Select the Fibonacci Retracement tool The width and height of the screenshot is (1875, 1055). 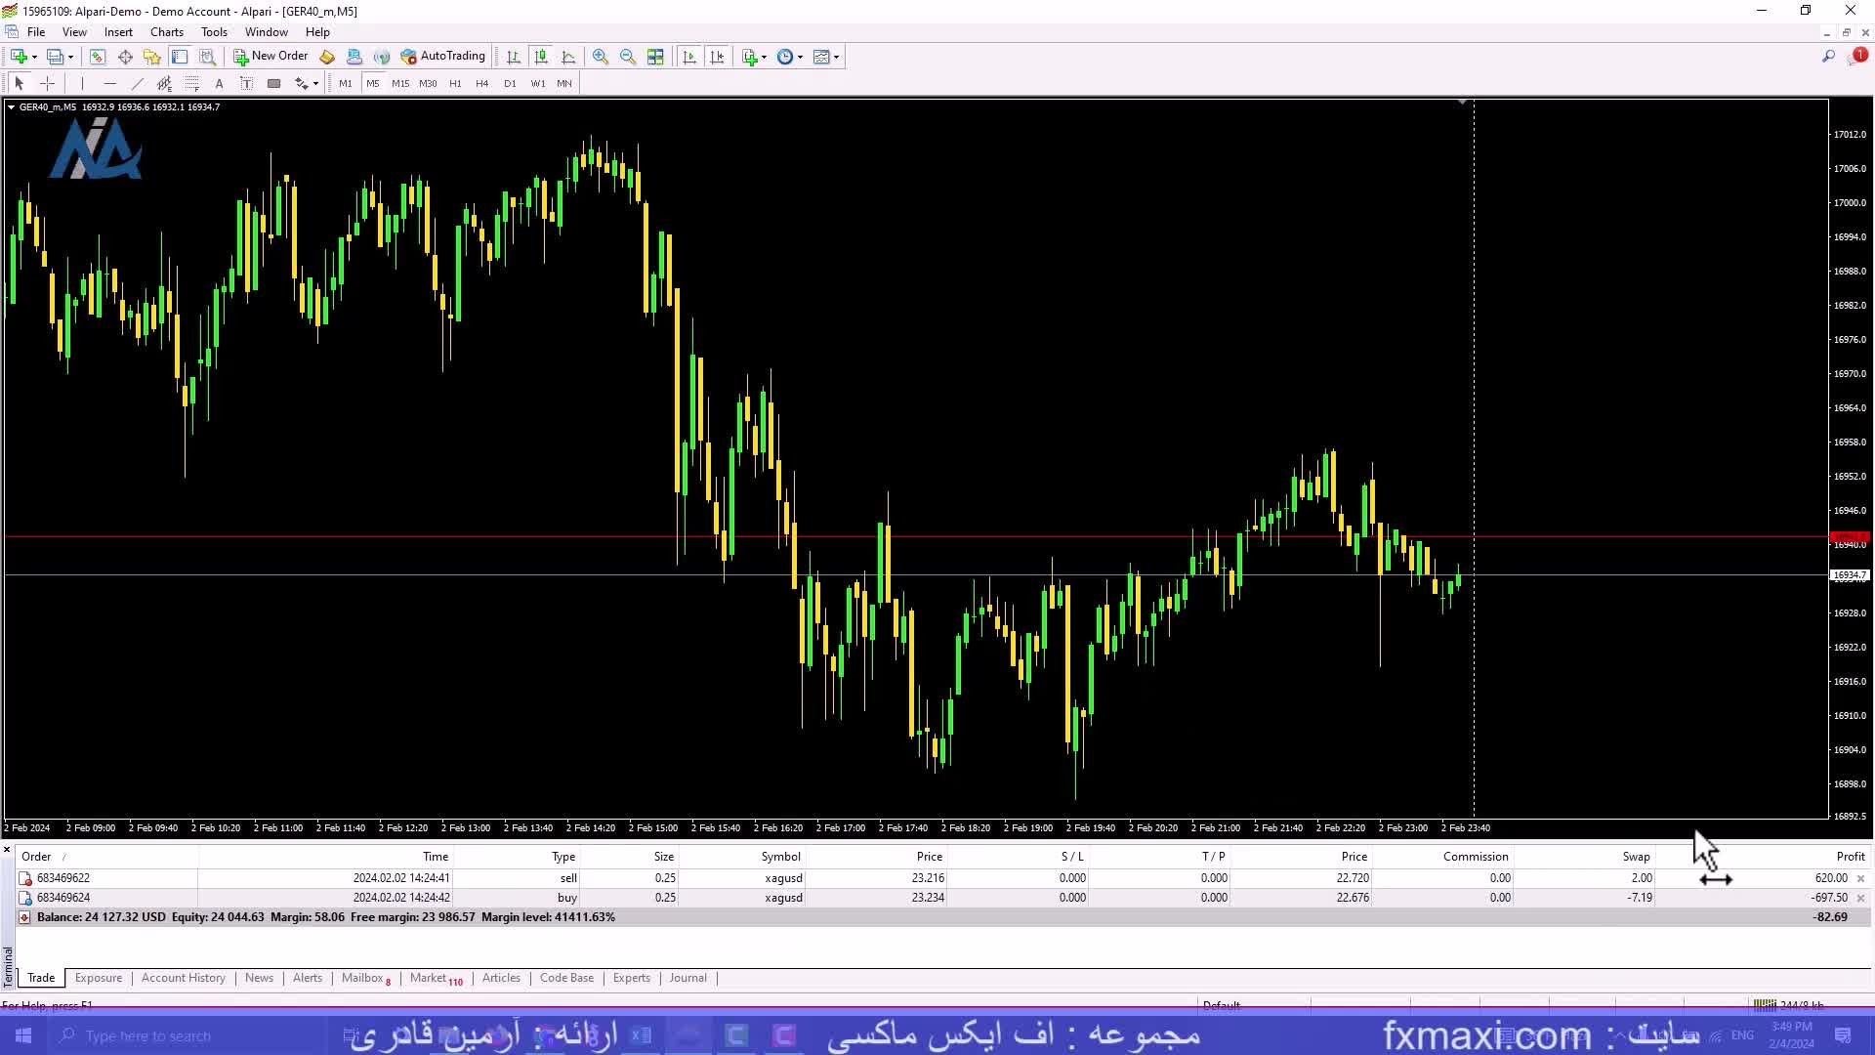click(x=191, y=84)
